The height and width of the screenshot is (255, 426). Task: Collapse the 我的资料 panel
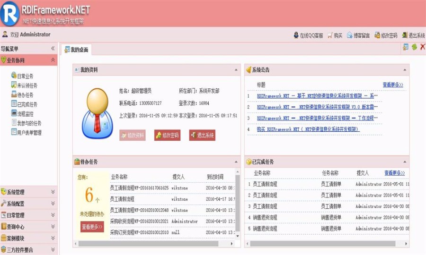click(236, 70)
